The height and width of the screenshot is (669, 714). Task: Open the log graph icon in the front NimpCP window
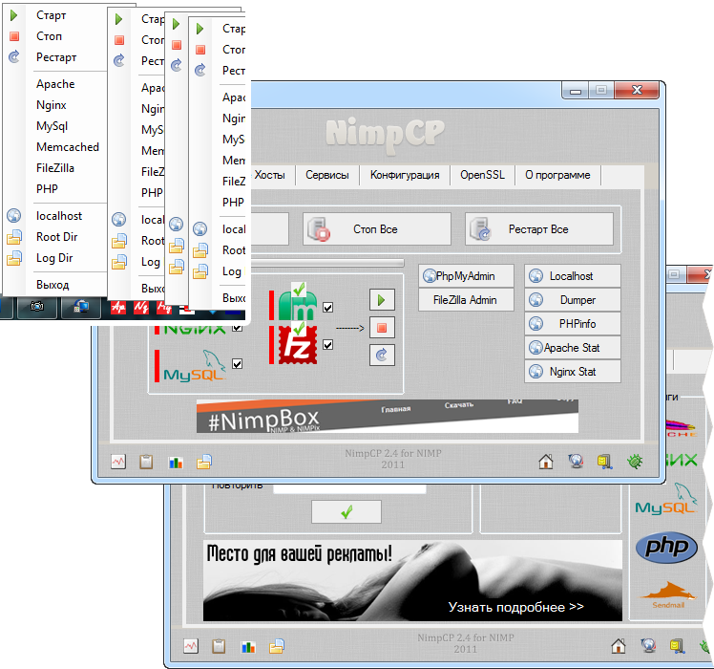click(118, 462)
